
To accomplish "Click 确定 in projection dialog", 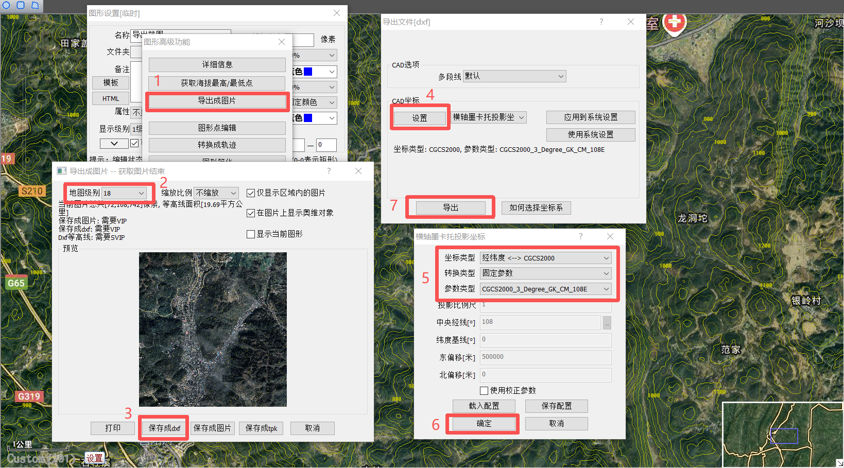I will pyautogui.click(x=484, y=424).
